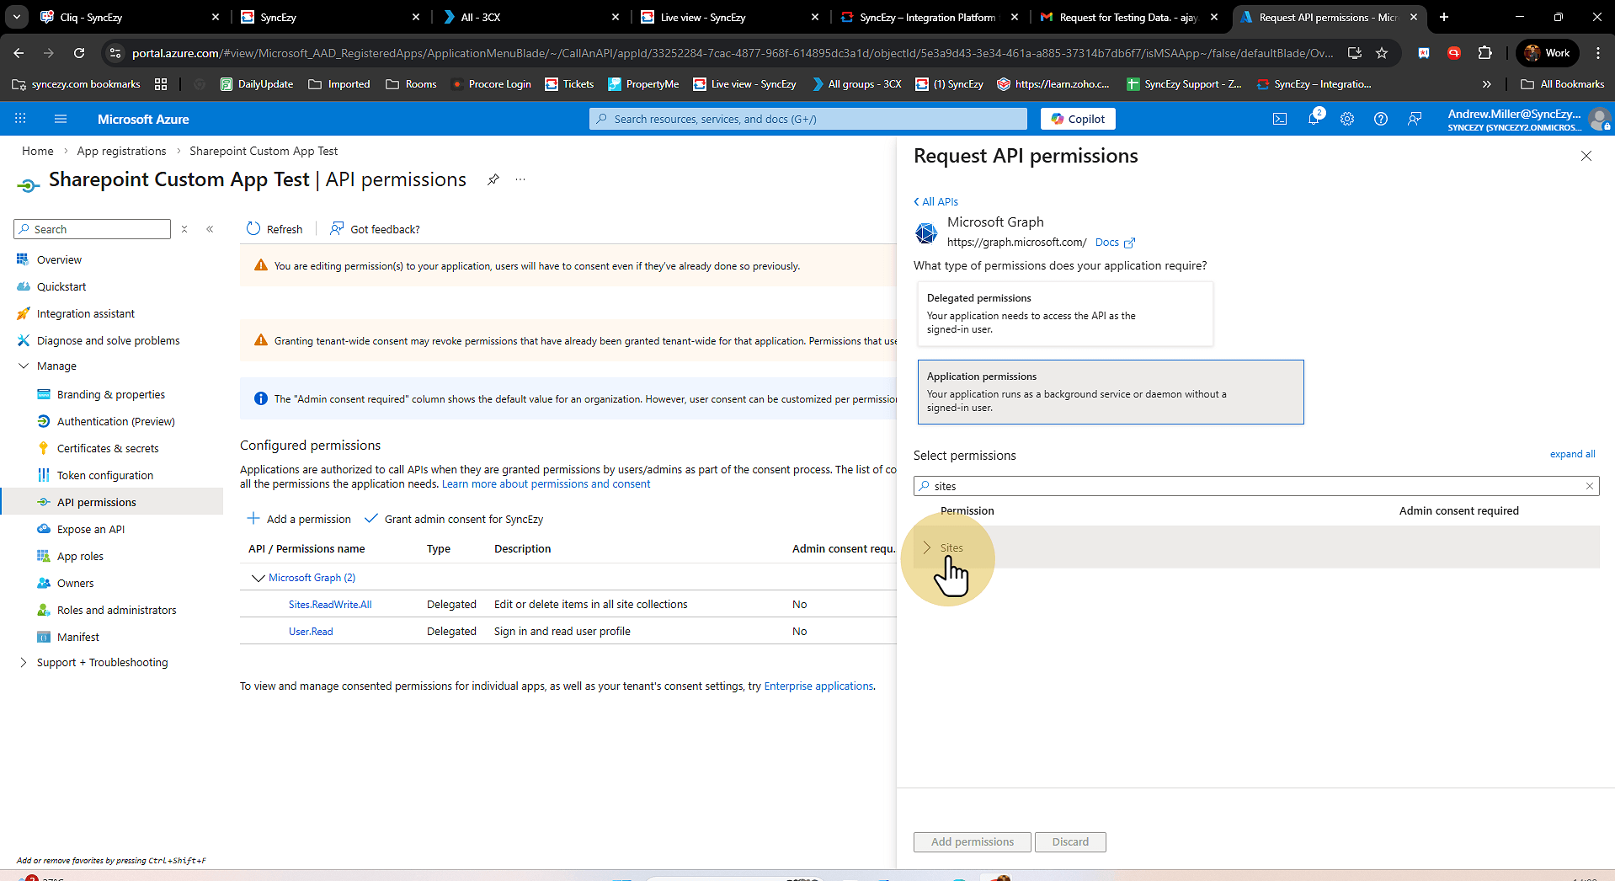Screen dimensions: 1615x881
Task: Click the Refresh icon button
Action: (x=253, y=229)
